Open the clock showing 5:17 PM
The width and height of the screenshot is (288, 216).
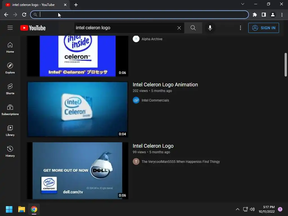267,209
